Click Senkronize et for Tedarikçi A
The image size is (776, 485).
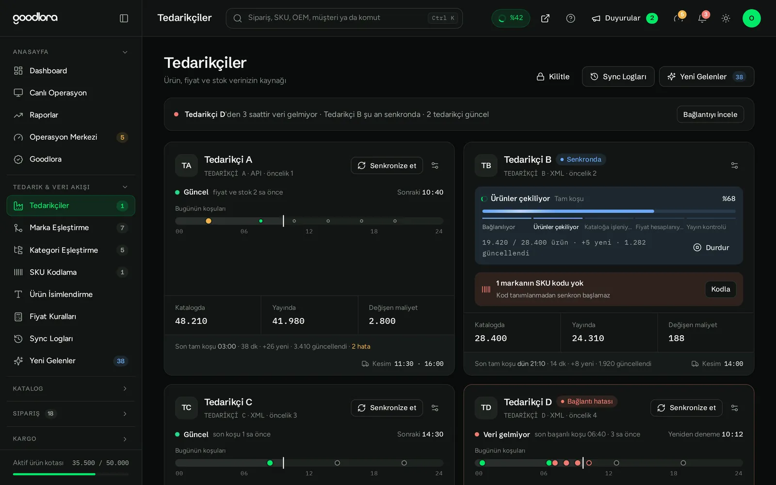387,165
